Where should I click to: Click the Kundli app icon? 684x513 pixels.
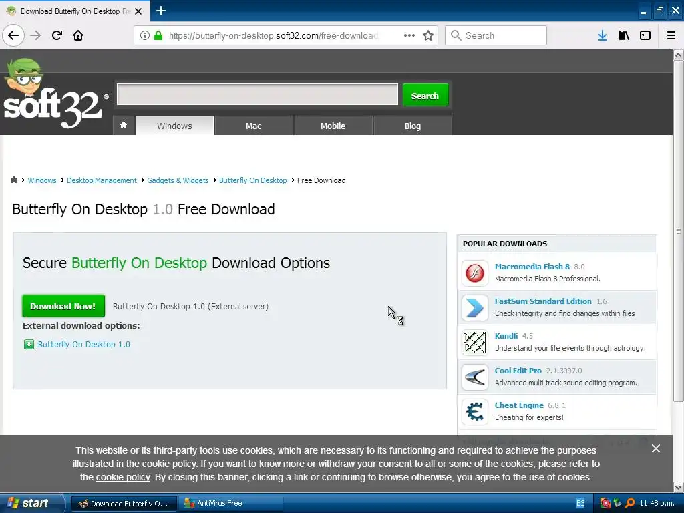475,343
